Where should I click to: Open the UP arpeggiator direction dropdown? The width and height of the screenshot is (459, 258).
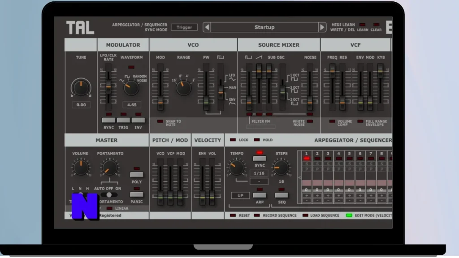pyautogui.click(x=240, y=195)
